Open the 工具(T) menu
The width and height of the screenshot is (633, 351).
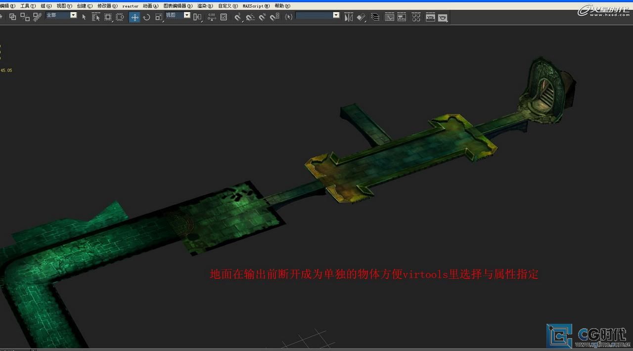pos(28,6)
